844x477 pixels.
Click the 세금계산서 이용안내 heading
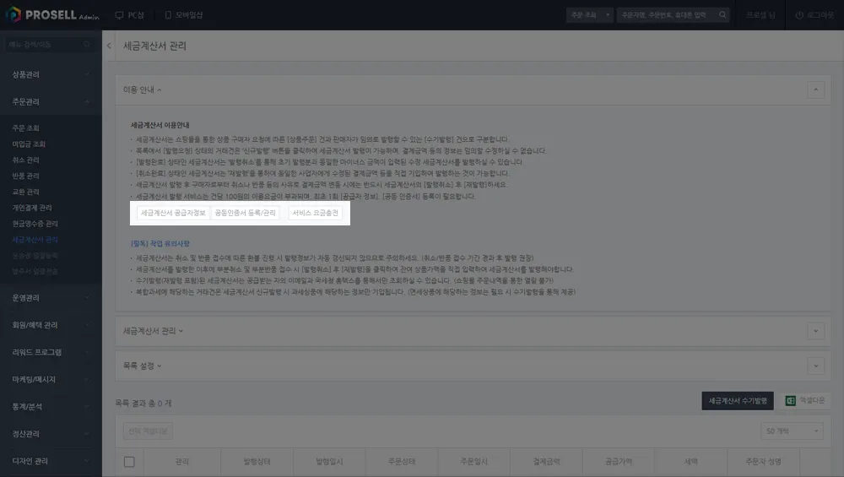[x=160, y=125]
